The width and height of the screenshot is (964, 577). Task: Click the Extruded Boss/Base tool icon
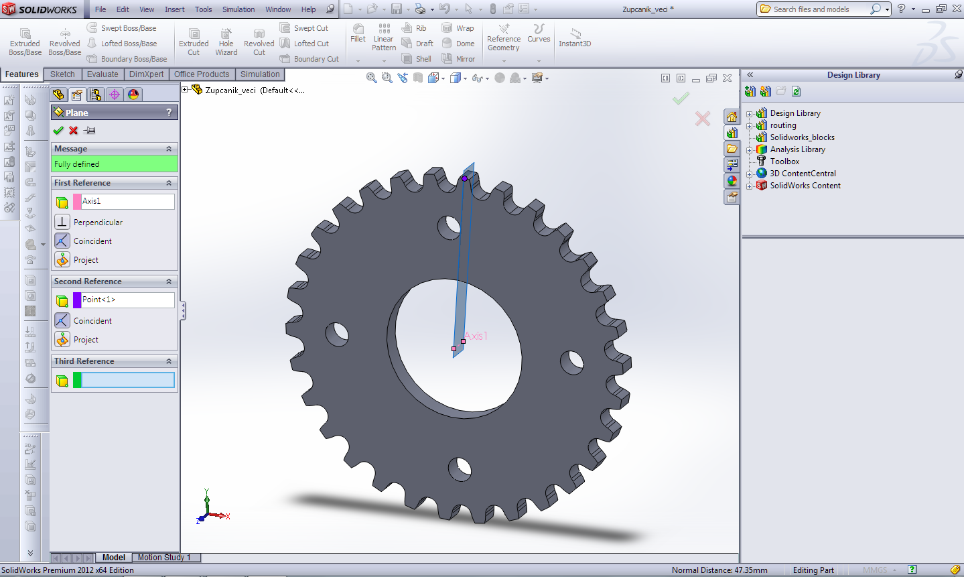point(25,34)
